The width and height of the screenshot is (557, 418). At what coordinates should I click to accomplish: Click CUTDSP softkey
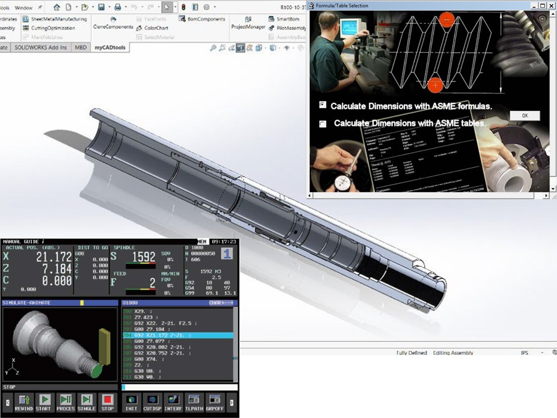(x=153, y=403)
